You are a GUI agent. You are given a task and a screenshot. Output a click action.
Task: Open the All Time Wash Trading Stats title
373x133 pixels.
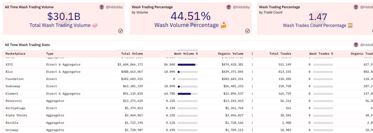pyautogui.click(x=27, y=45)
